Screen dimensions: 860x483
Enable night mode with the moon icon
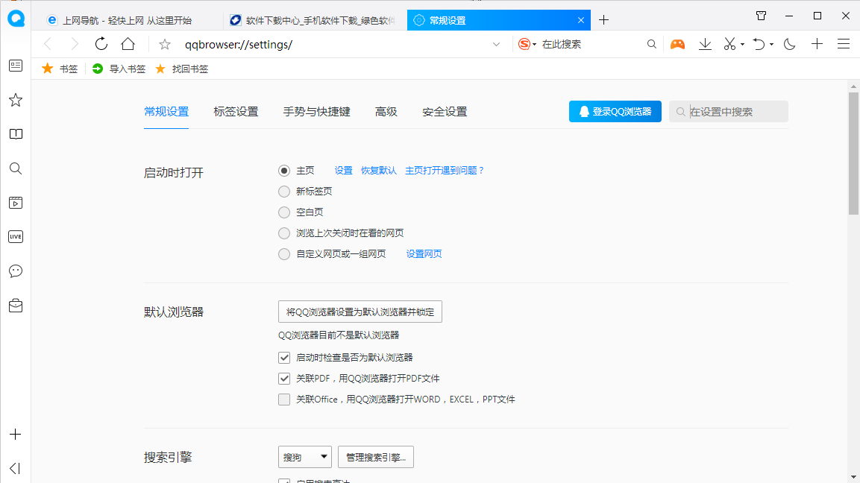coord(789,44)
